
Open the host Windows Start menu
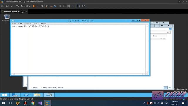point(3,103)
